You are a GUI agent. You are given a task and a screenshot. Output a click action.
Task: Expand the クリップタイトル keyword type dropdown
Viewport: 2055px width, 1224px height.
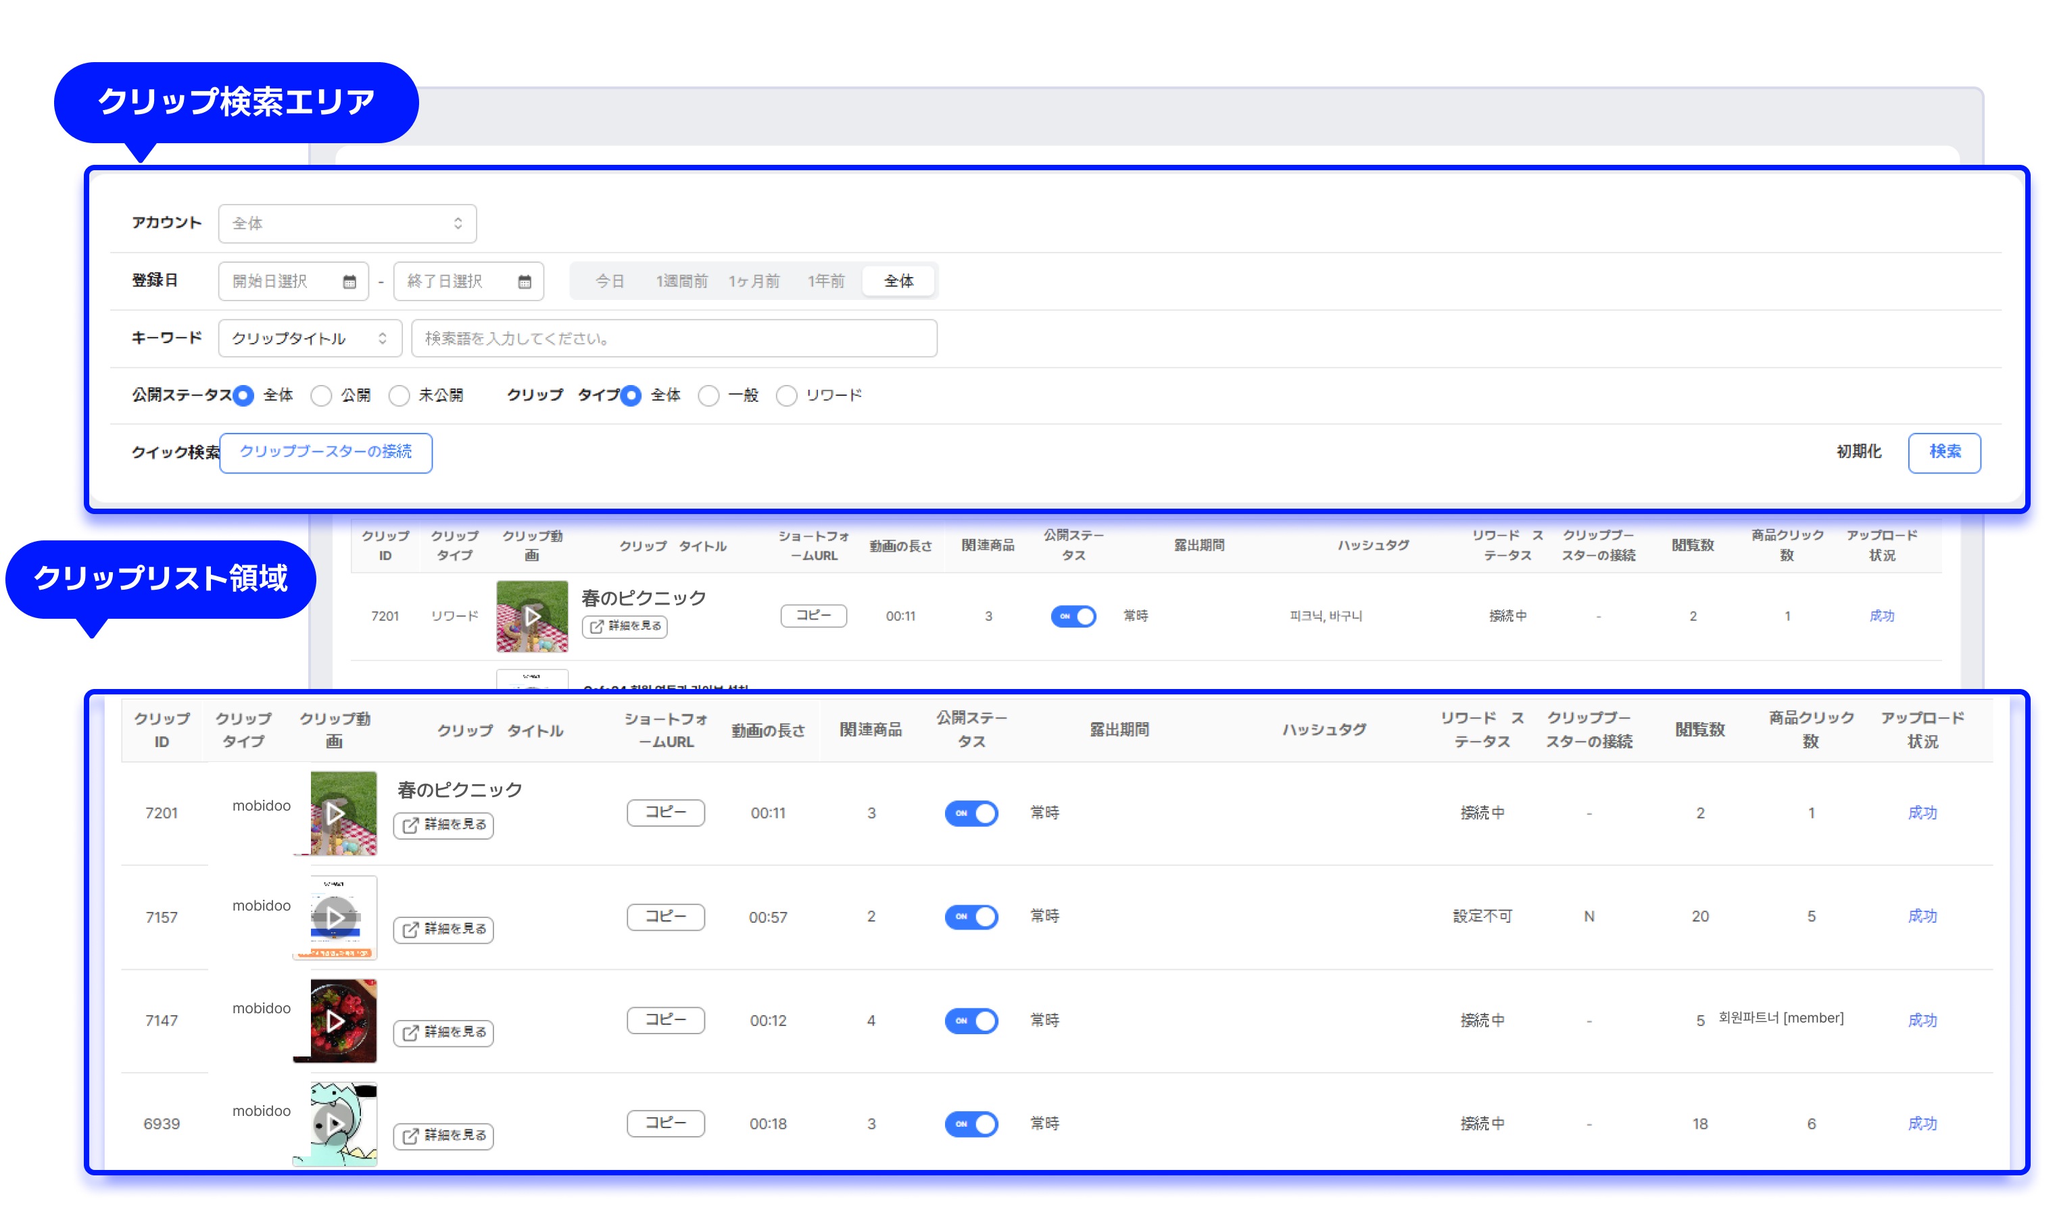[310, 339]
